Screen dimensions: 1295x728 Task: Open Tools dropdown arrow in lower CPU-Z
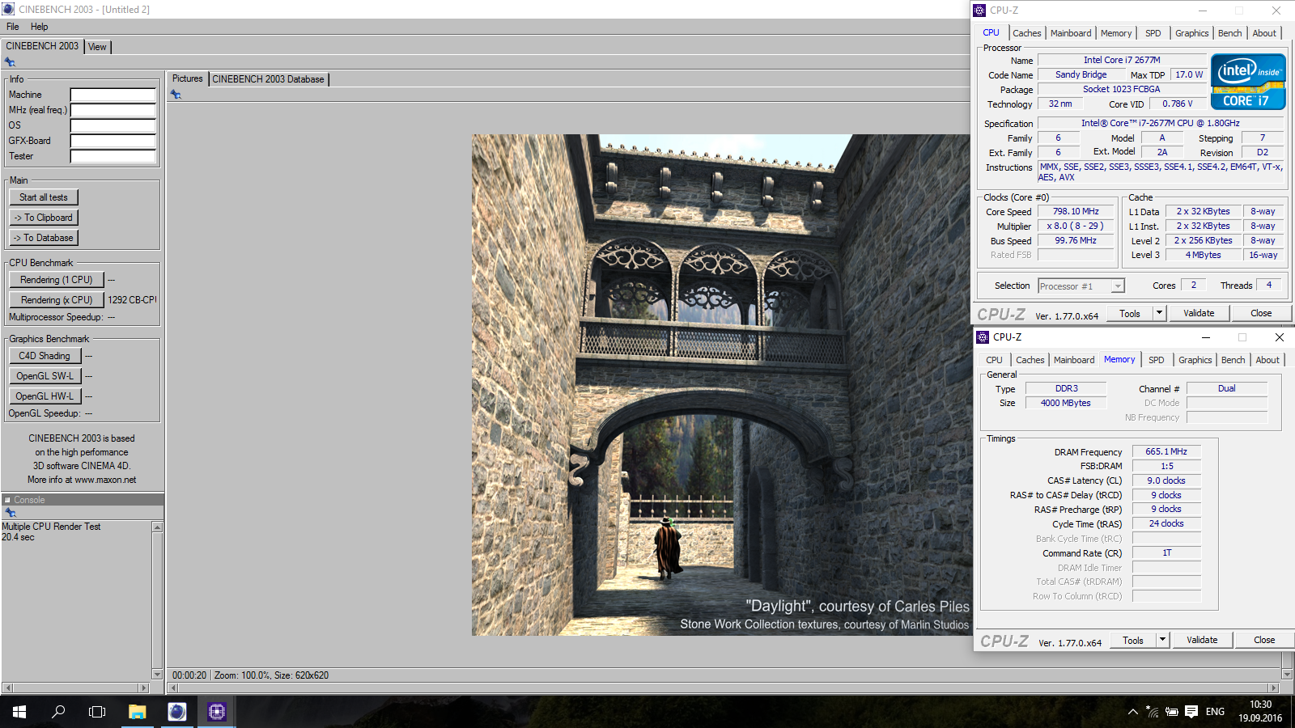1162,640
